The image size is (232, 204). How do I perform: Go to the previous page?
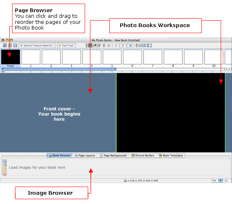pos(116,46)
